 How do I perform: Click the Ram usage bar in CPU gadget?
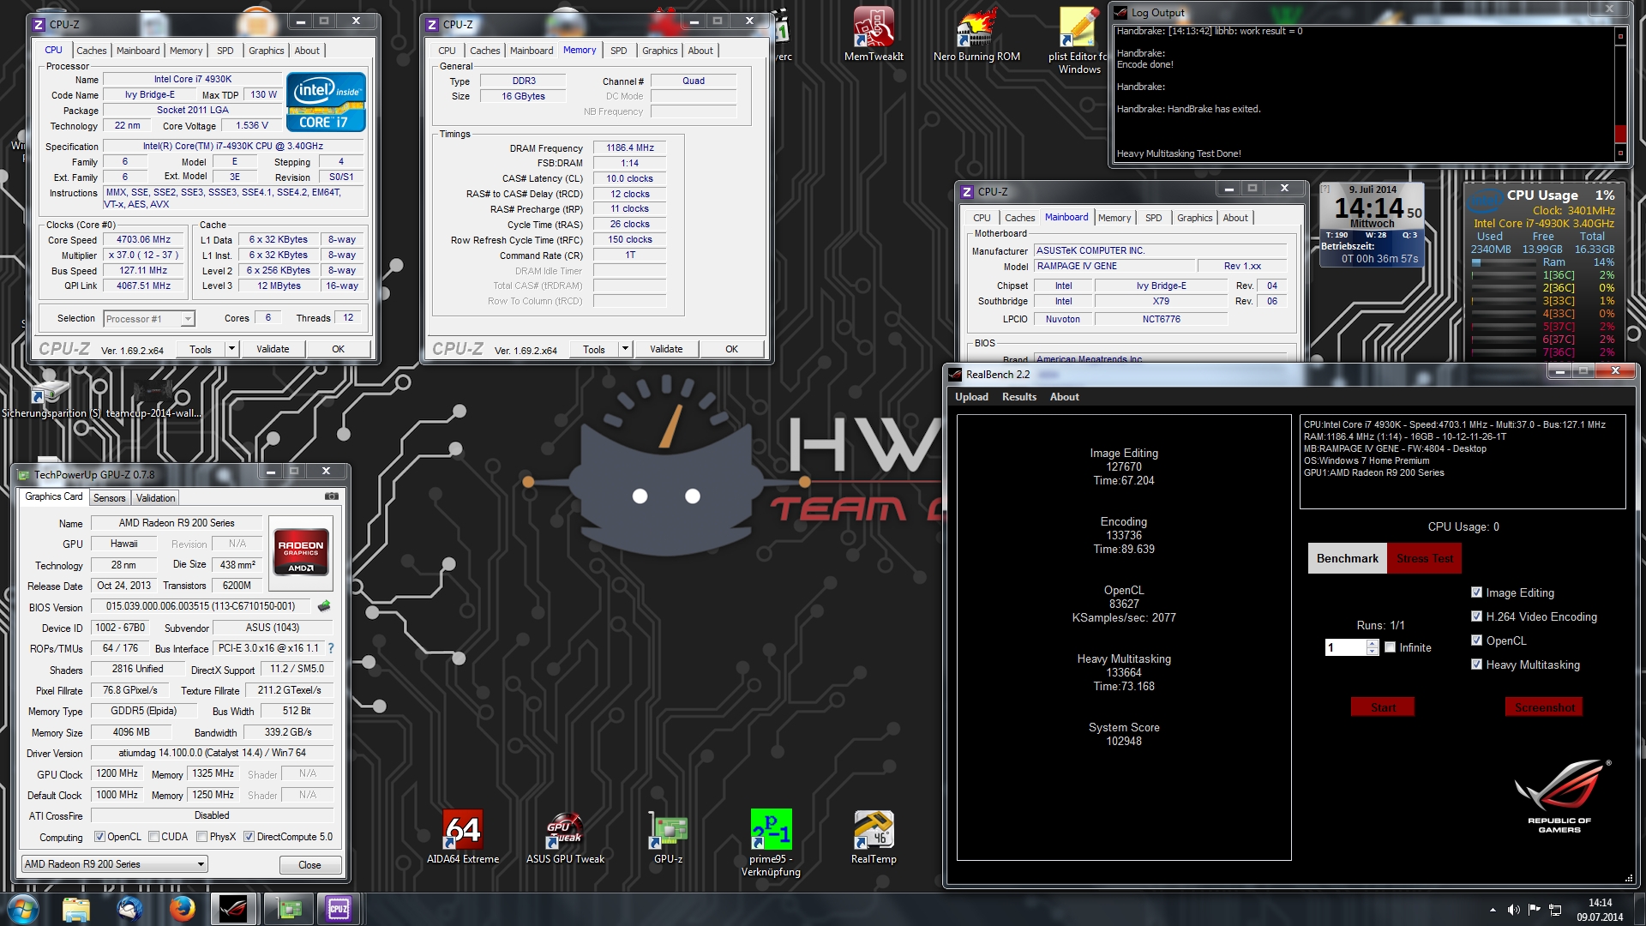[x=1503, y=262]
